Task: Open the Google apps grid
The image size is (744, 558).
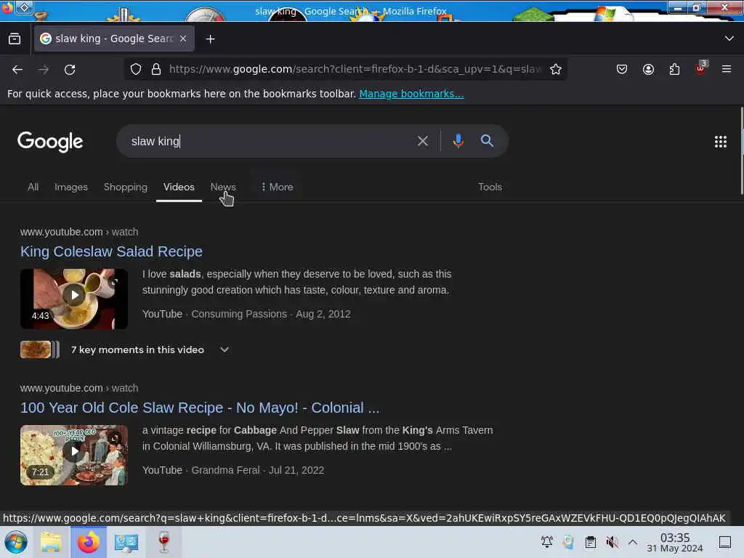Action: click(720, 142)
